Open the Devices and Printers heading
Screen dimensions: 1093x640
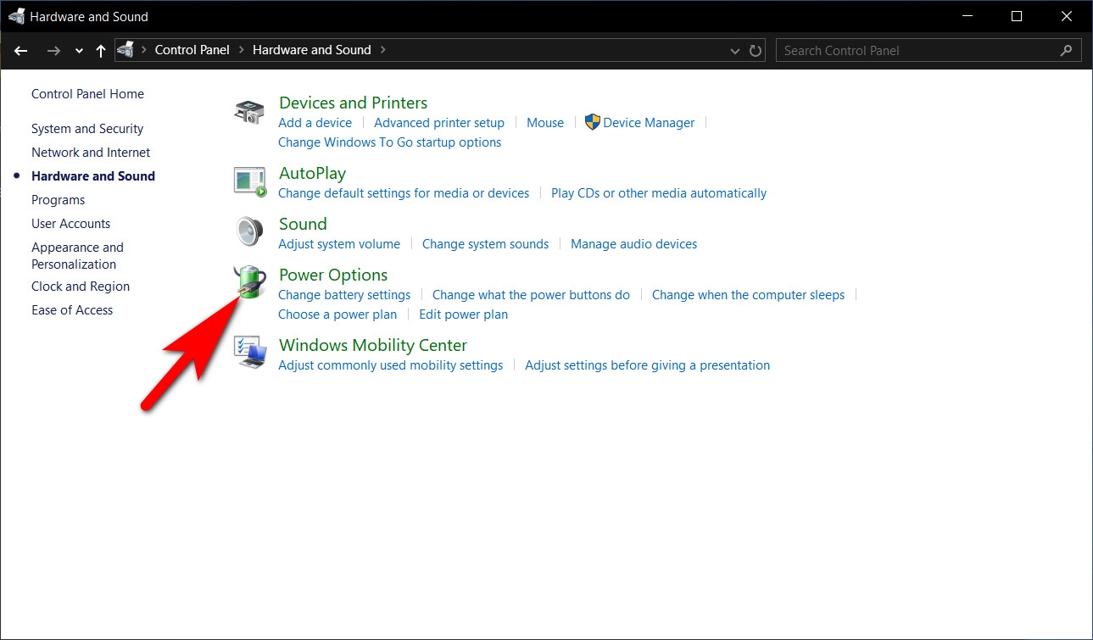pos(353,103)
